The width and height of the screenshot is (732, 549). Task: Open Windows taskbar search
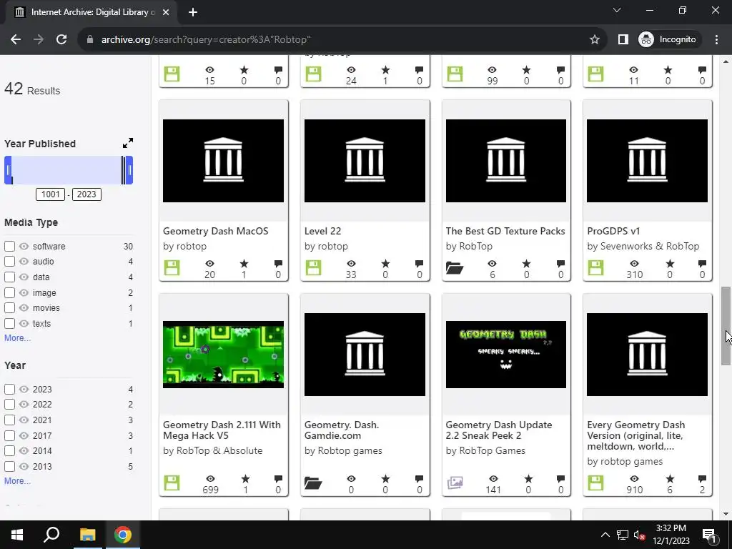(x=51, y=535)
